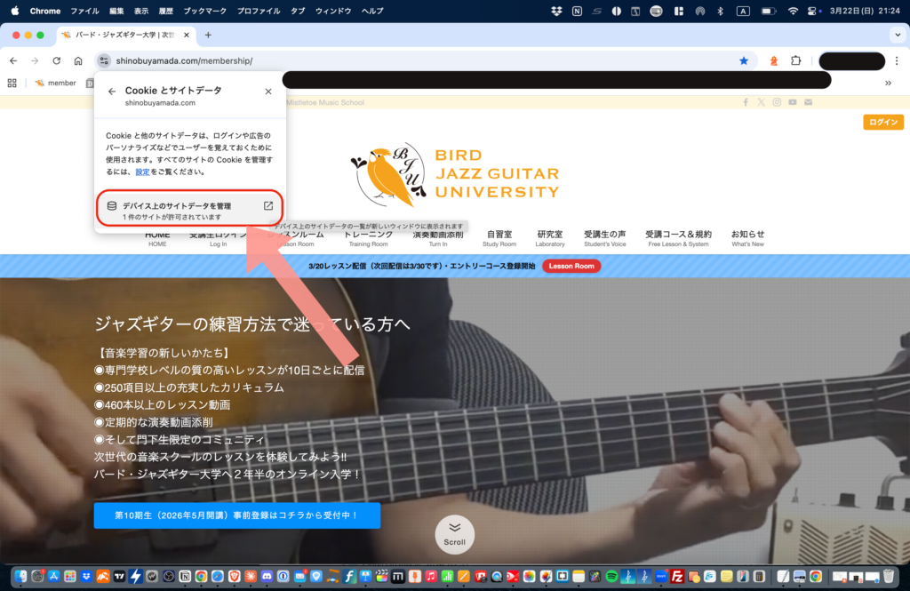
Task: Open the site information icon in address bar
Action: (x=104, y=60)
